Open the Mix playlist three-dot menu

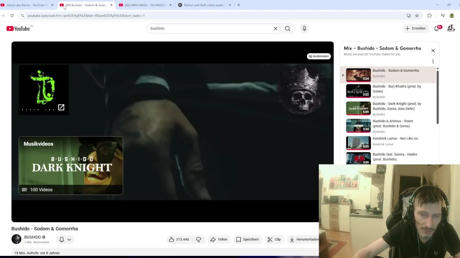pos(433,61)
